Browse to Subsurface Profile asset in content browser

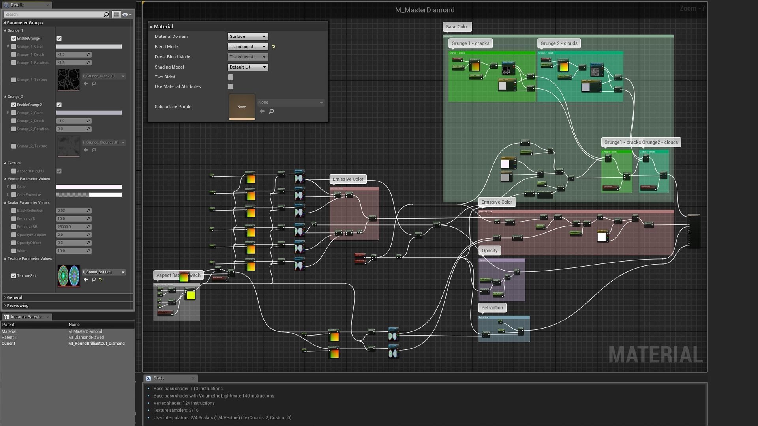(272, 111)
